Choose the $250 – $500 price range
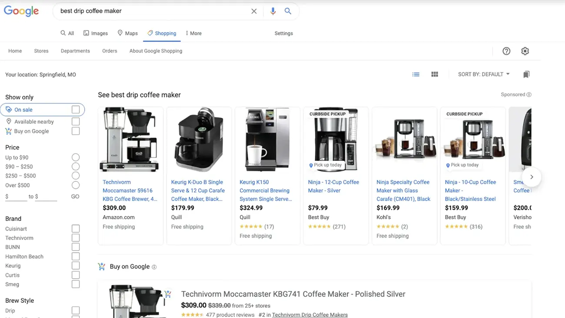565x318 pixels. click(x=76, y=176)
